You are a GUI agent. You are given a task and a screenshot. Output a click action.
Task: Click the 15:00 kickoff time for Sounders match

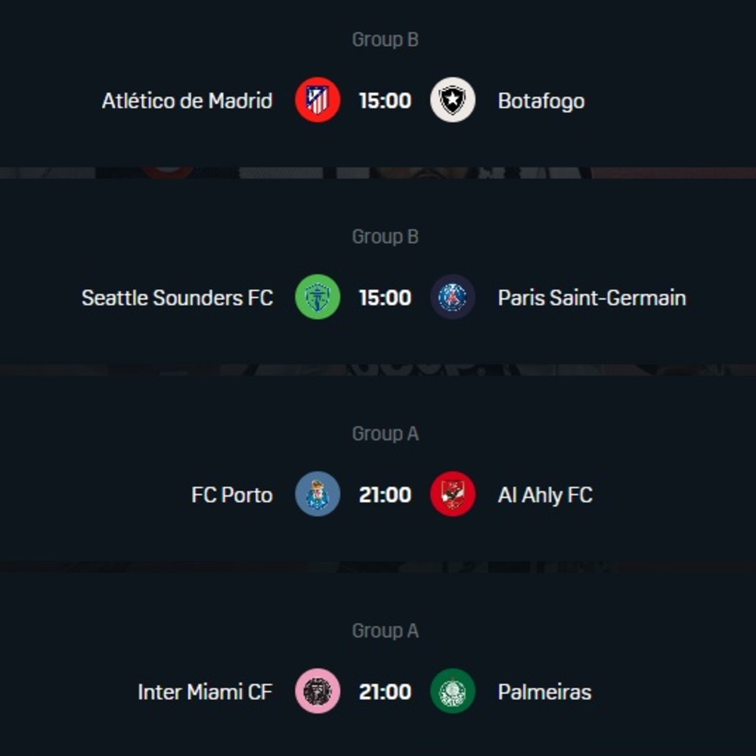click(x=385, y=298)
